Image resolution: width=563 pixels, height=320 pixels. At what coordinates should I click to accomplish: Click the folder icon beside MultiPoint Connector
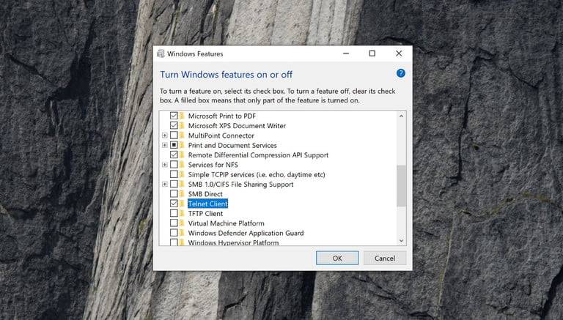coord(182,135)
